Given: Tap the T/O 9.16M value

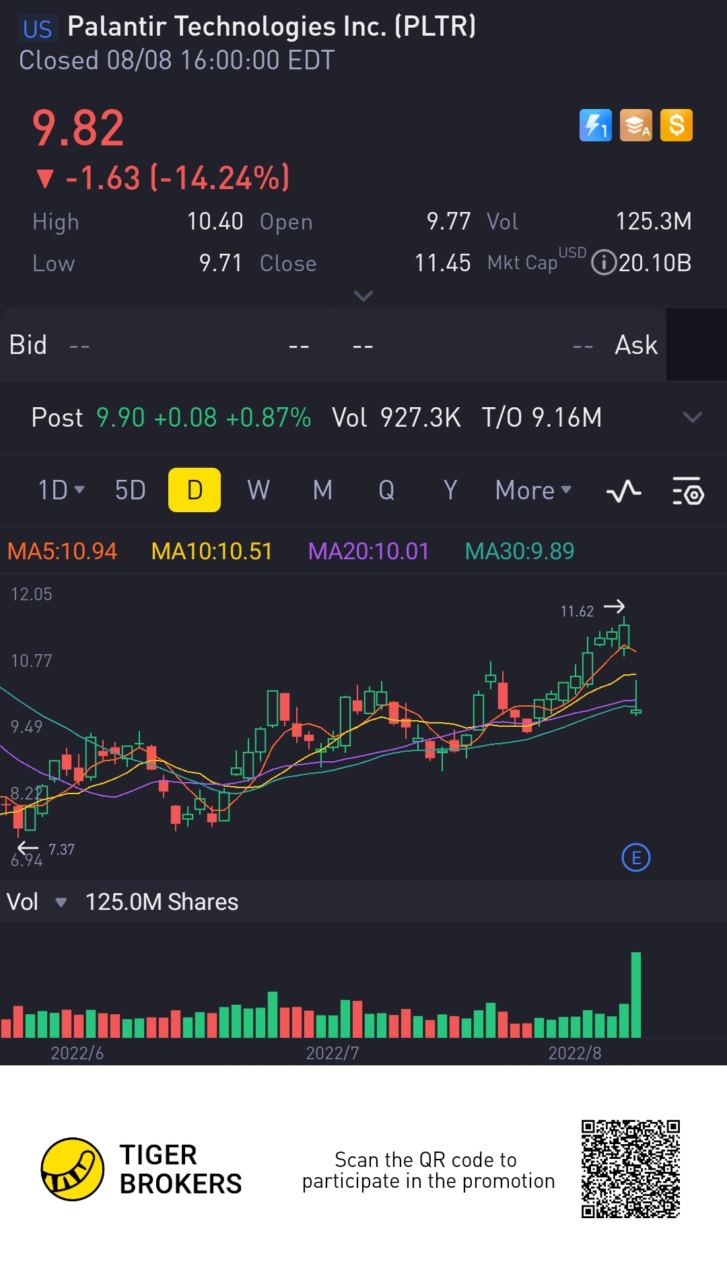Looking at the screenshot, I should click(x=542, y=417).
